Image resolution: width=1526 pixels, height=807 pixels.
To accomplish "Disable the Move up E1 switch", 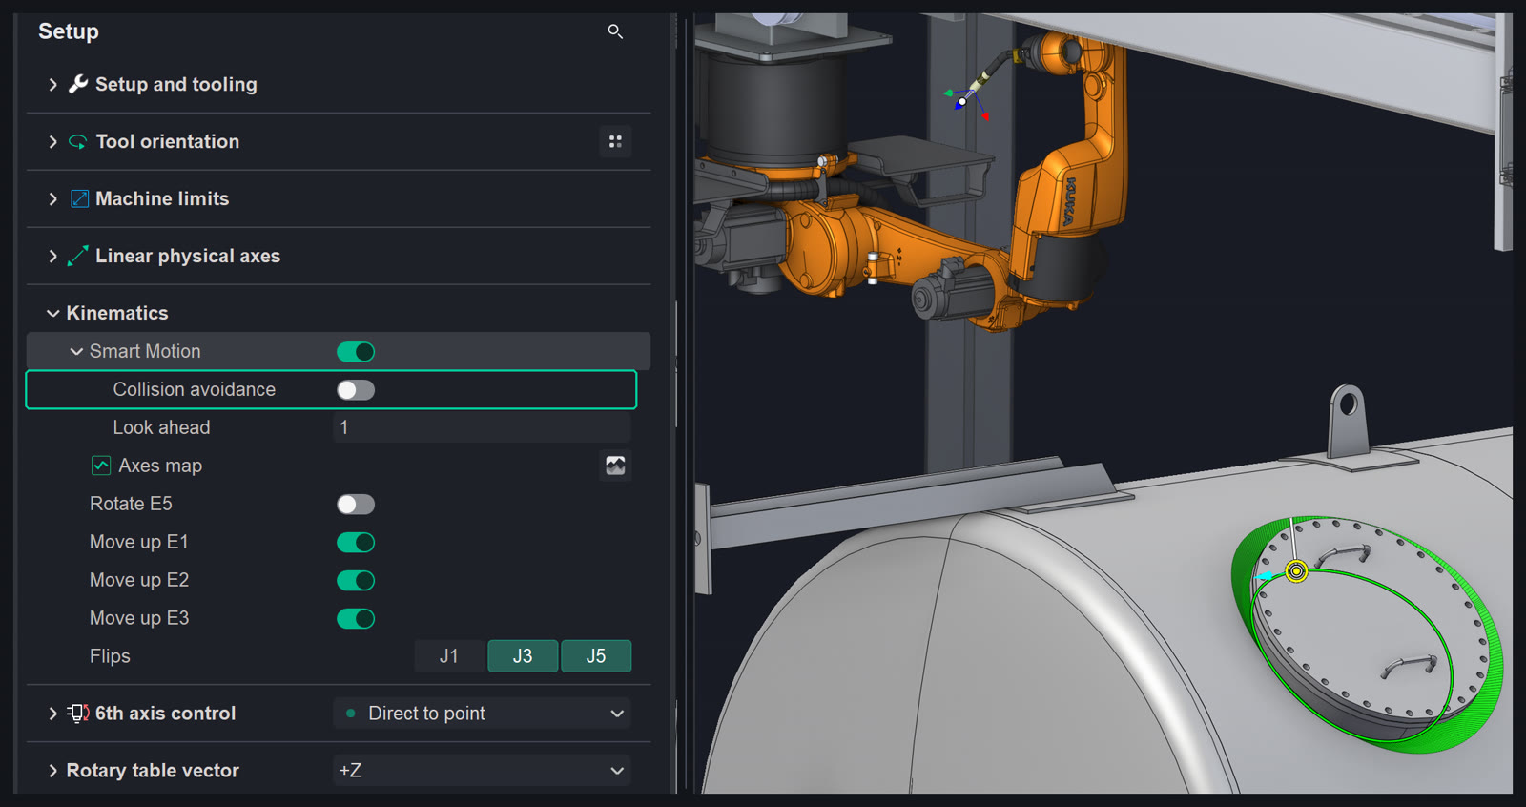I will pos(356,543).
